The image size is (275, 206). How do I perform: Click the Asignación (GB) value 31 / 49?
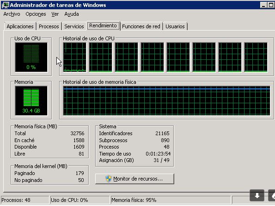[x=161, y=160]
